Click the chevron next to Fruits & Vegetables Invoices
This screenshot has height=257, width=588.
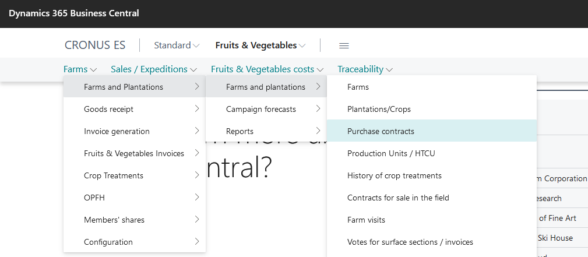coord(197,153)
